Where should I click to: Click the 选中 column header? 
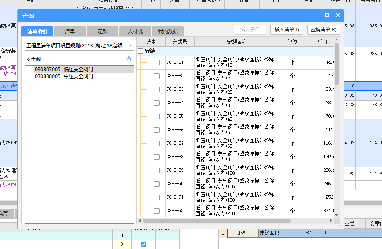pos(151,42)
